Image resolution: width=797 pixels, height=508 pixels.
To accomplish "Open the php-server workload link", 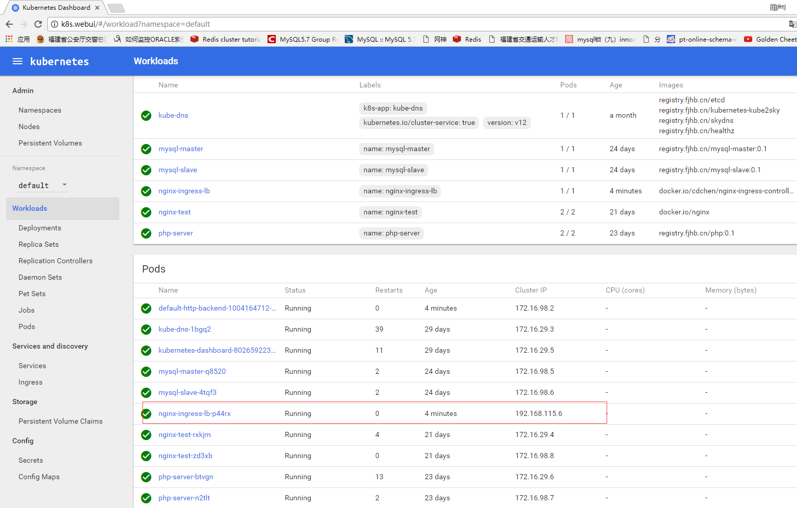I will (175, 233).
